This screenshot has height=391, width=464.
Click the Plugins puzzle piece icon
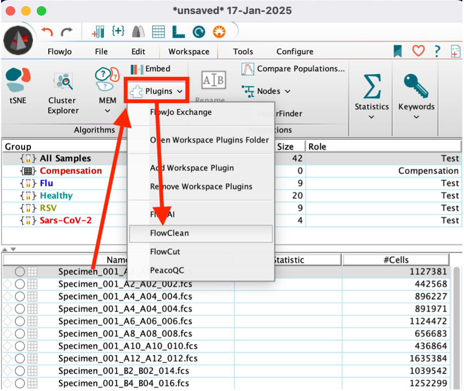coord(136,91)
